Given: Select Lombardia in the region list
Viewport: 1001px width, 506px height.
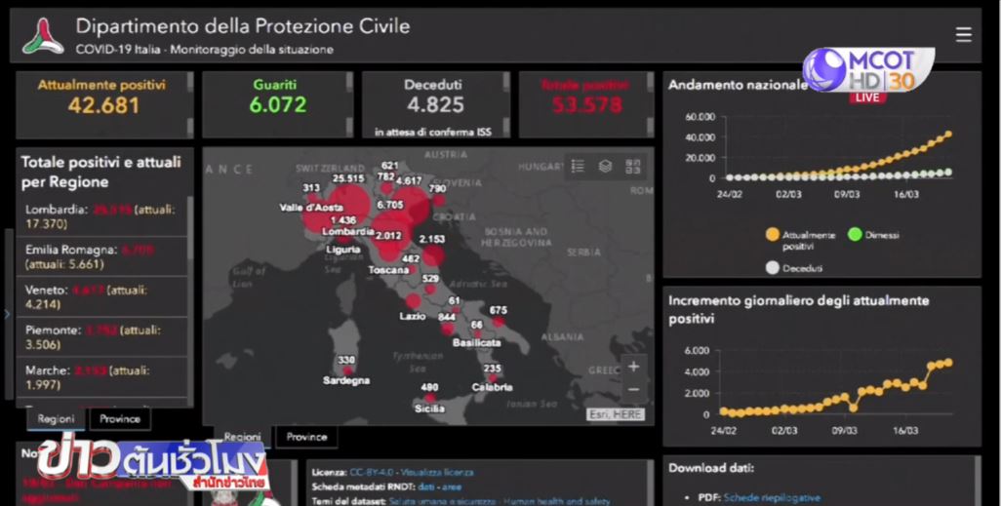Looking at the screenshot, I should (x=100, y=216).
